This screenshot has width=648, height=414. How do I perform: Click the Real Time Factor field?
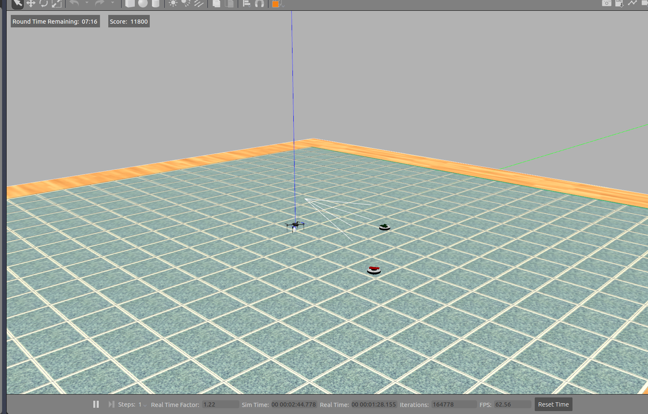click(x=220, y=404)
